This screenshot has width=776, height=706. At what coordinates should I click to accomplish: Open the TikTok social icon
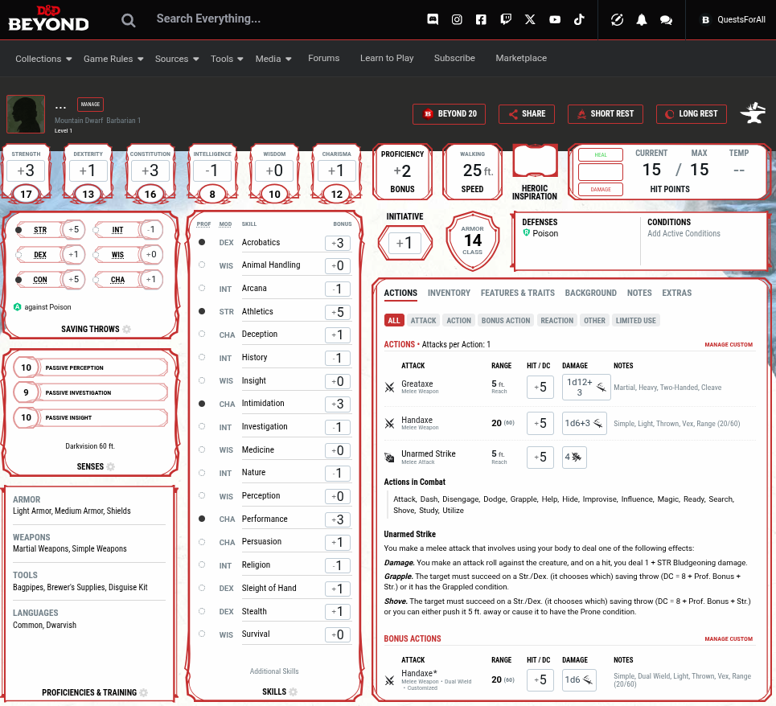coord(579,19)
